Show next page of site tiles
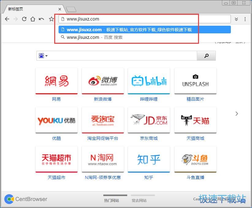252x208 pixels. 237,113
